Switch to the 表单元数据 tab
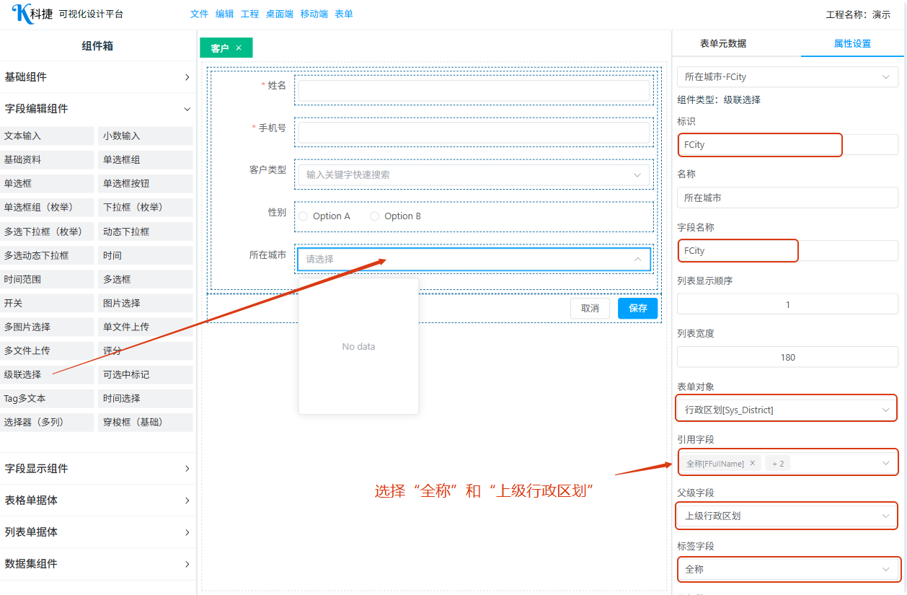This screenshot has width=907, height=595. 723,43
